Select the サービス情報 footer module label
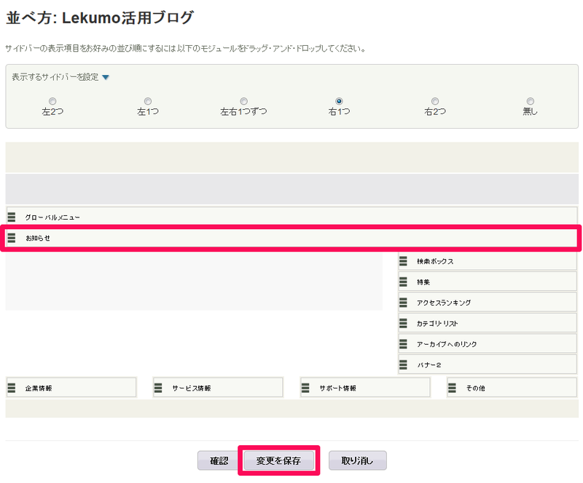The height and width of the screenshot is (483, 583). pos(192,388)
